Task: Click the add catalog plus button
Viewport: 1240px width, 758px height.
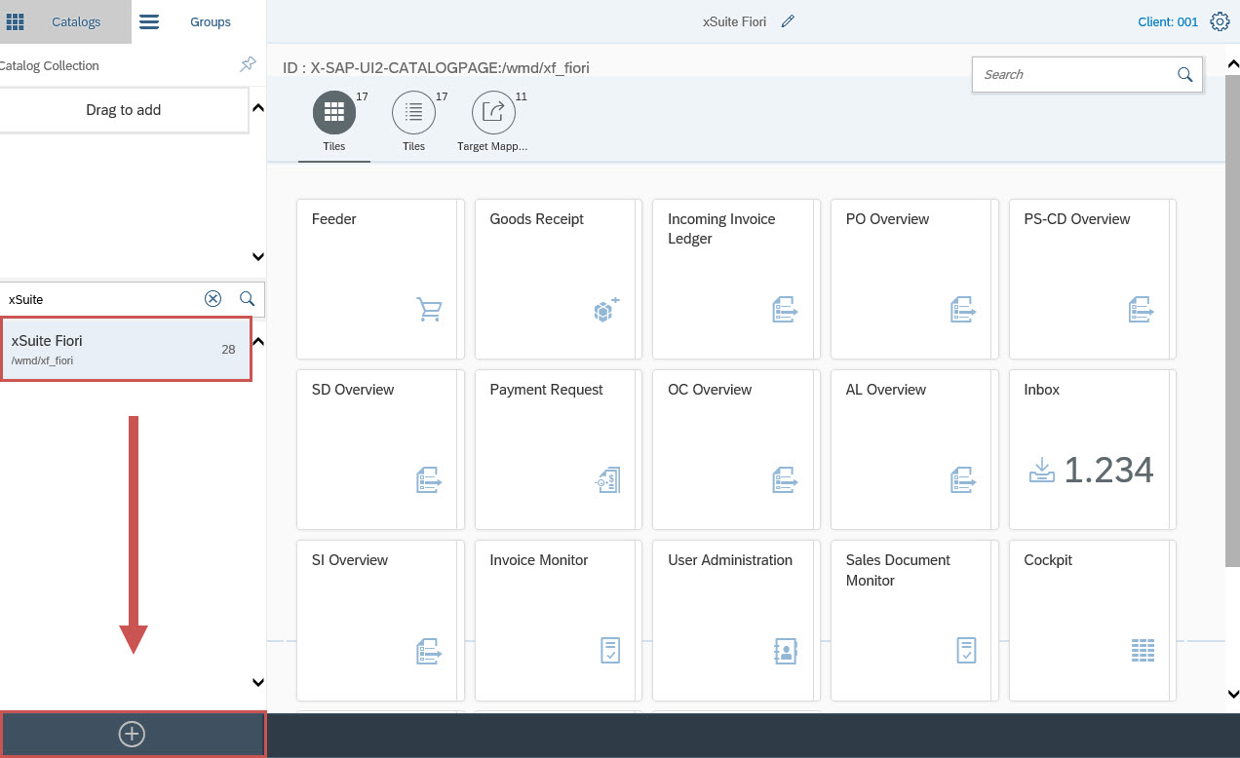Action: (x=133, y=735)
